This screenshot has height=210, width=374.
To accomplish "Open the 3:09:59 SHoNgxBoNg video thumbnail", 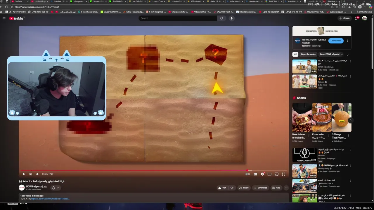I will pos(305,171).
